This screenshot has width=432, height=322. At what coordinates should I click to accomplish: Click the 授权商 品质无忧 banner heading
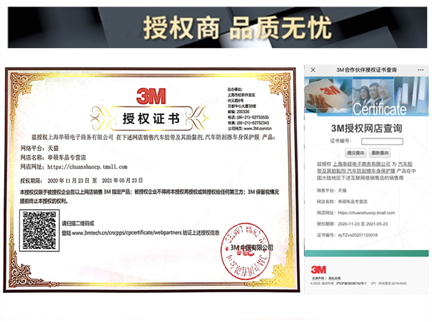[237, 28]
